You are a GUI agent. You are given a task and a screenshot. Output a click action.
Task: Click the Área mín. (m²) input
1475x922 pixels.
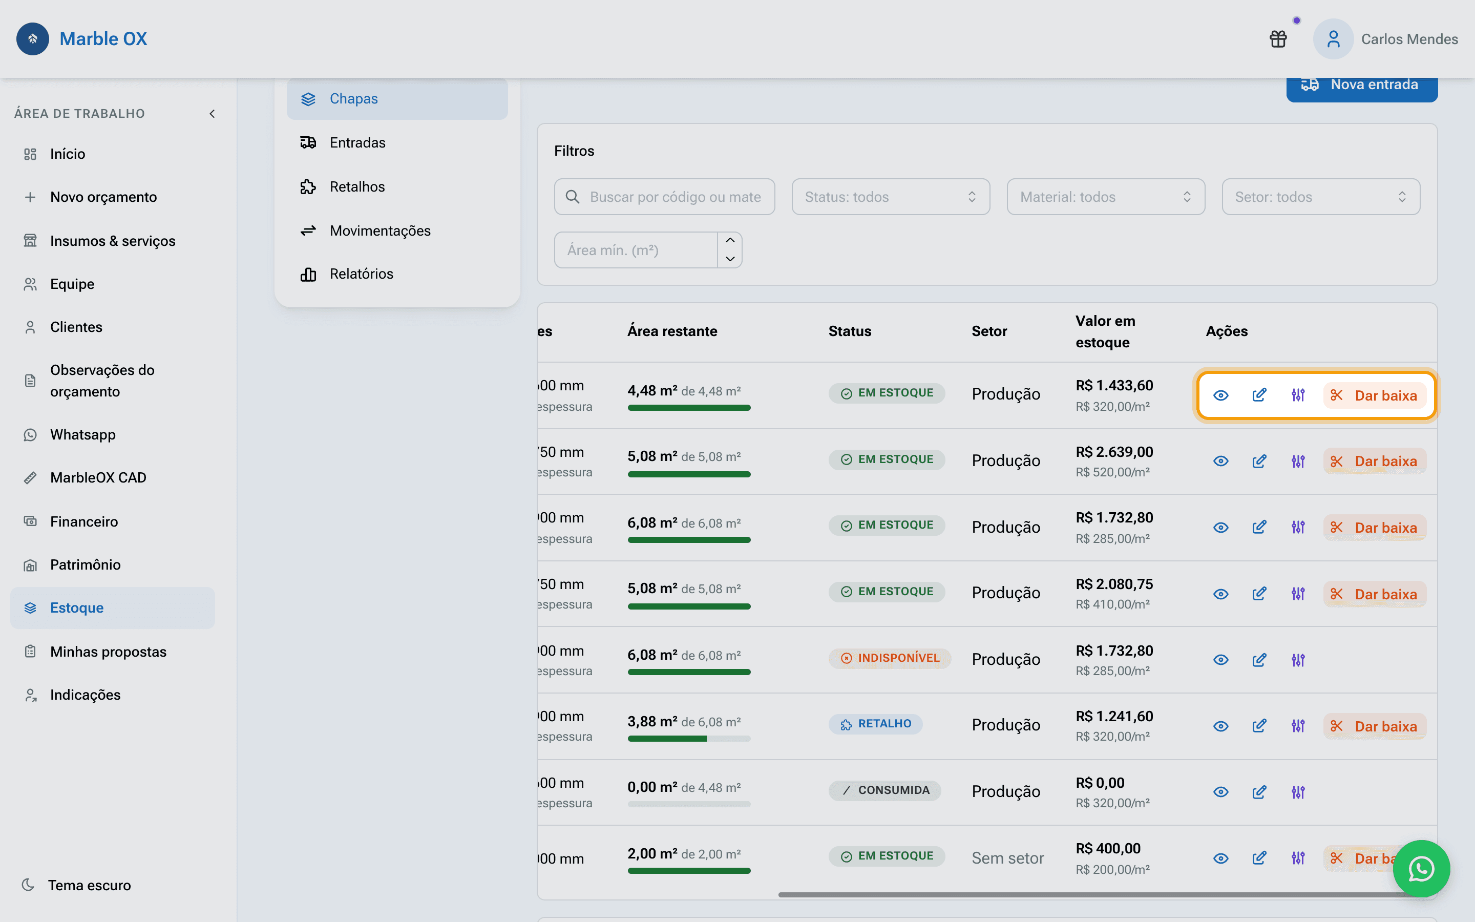pyautogui.click(x=636, y=250)
